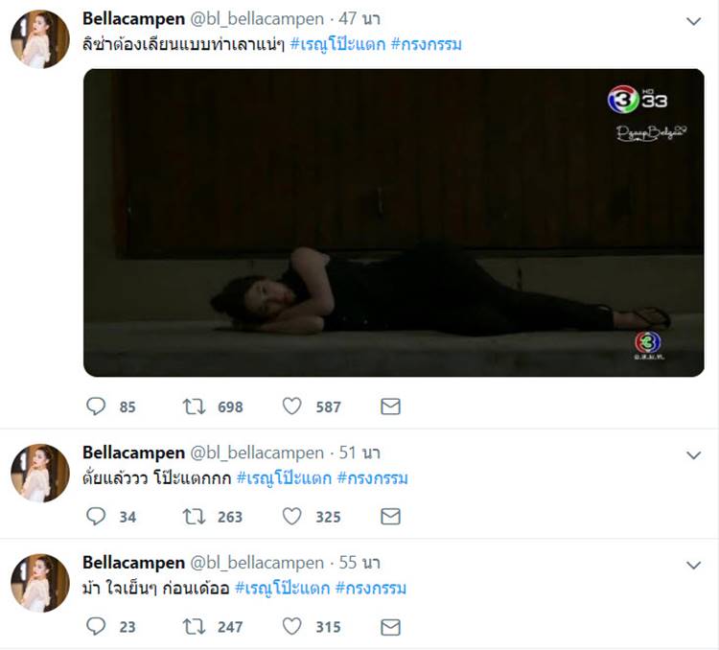Click the envelope icon on the 55-minute tweet

pyautogui.click(x=390, y=627)
